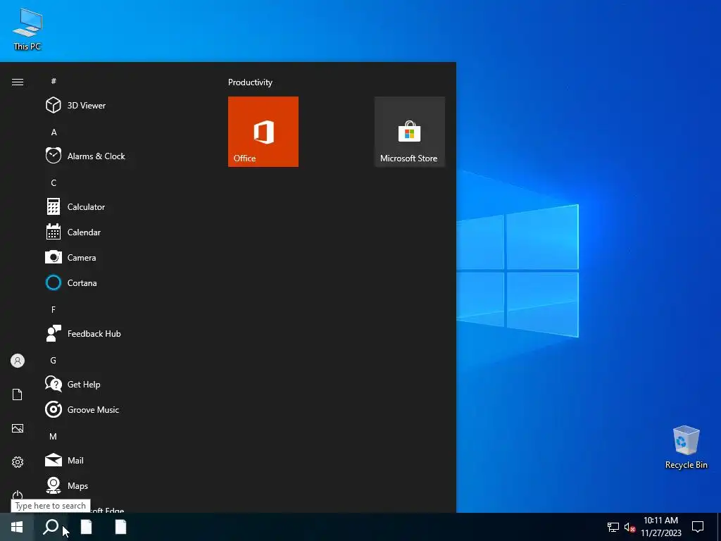Click the network icon in system tray

[613, 527]
